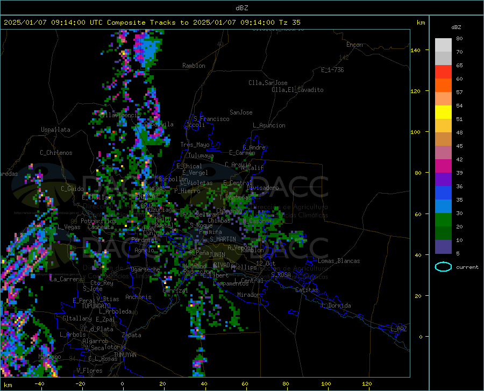Select the 'Encon' map label

point(354,45)
